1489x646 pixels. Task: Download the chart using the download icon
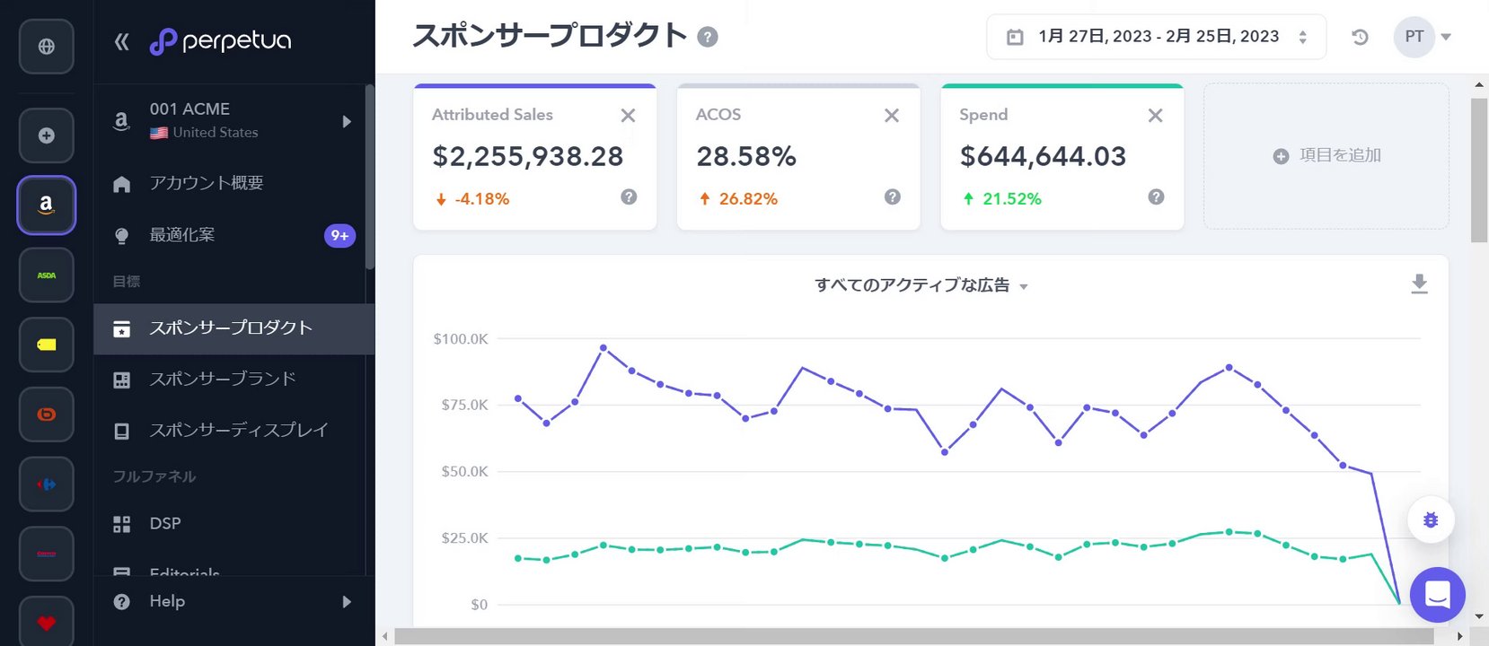click(1419, 284)
